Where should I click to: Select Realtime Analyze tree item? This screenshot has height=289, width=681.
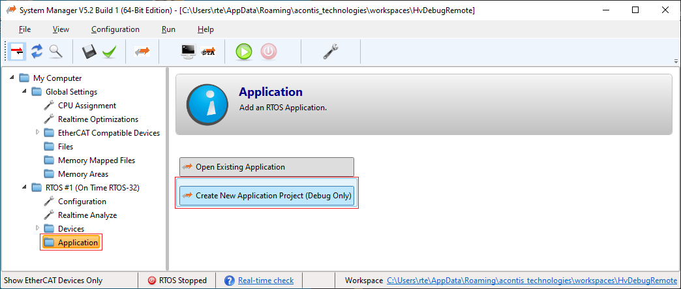[87, 215]
